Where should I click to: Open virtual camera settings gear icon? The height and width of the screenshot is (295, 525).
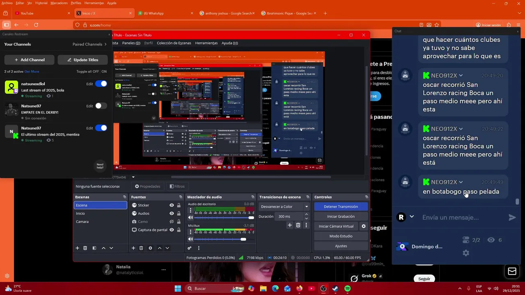pyautogui.click(x=363, y=226)
